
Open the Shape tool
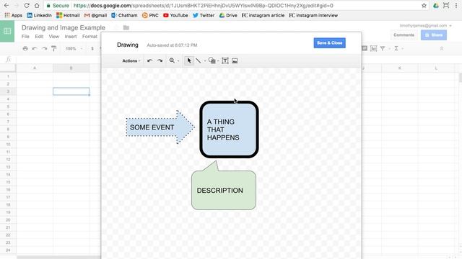212,60
